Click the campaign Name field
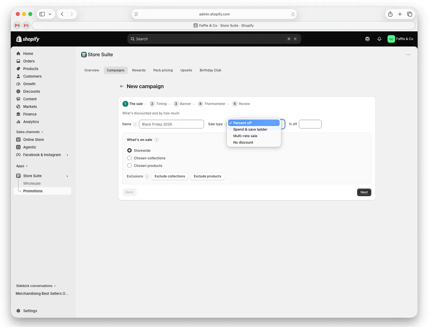This screenshot has height=327, width=429. 171,124
